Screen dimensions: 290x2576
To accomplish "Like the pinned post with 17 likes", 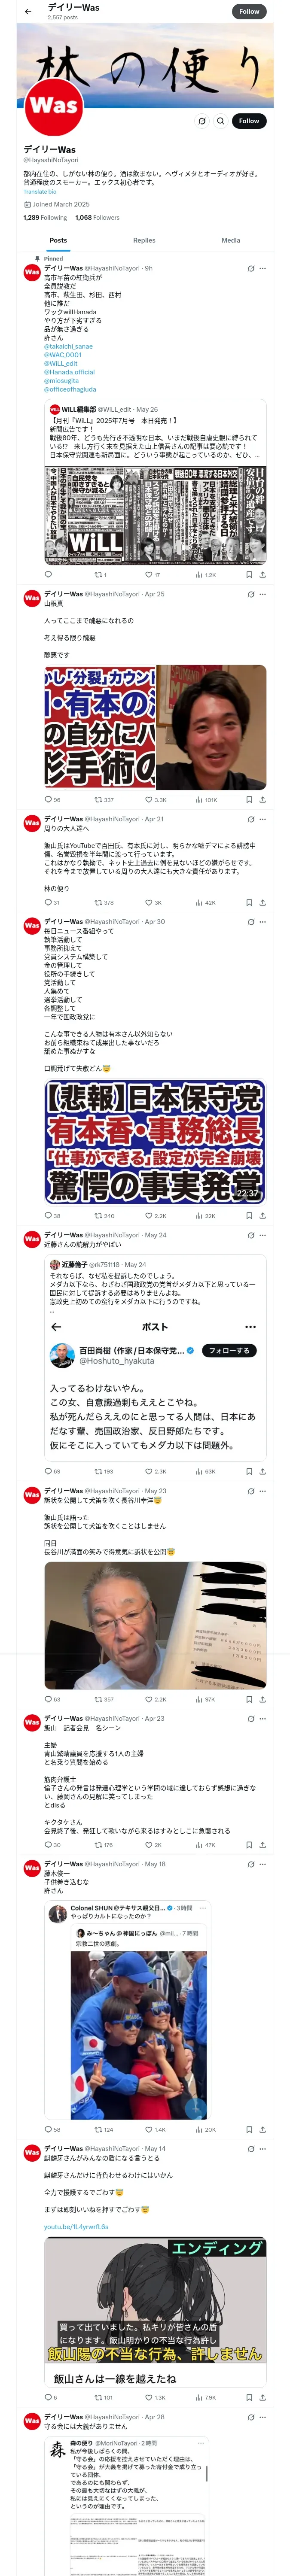I will [152, 575].
